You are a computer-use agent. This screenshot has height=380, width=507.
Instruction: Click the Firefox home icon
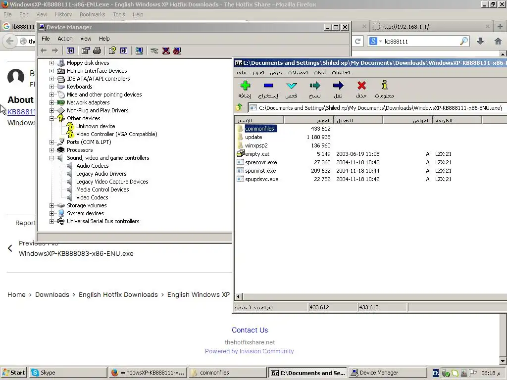[498, 42]
